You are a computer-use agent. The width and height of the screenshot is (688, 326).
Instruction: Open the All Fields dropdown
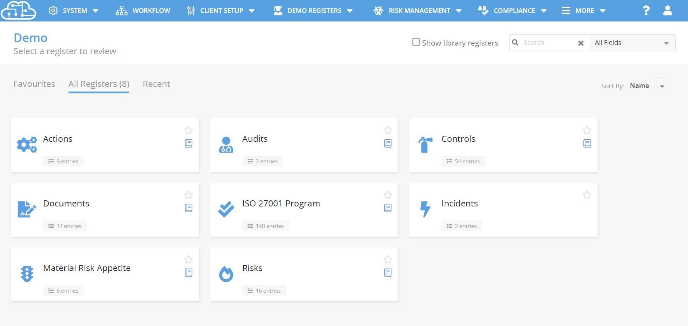tap(632, 43)
